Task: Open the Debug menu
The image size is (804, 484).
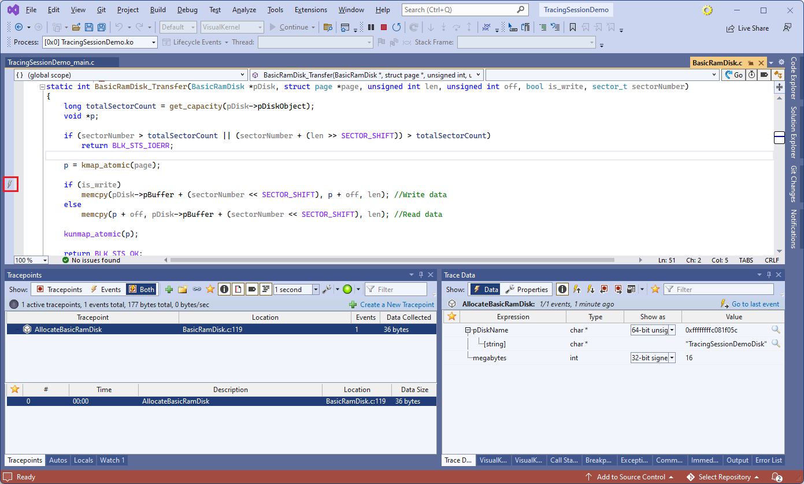Action: pyautogui.click(x=187, y=10)
